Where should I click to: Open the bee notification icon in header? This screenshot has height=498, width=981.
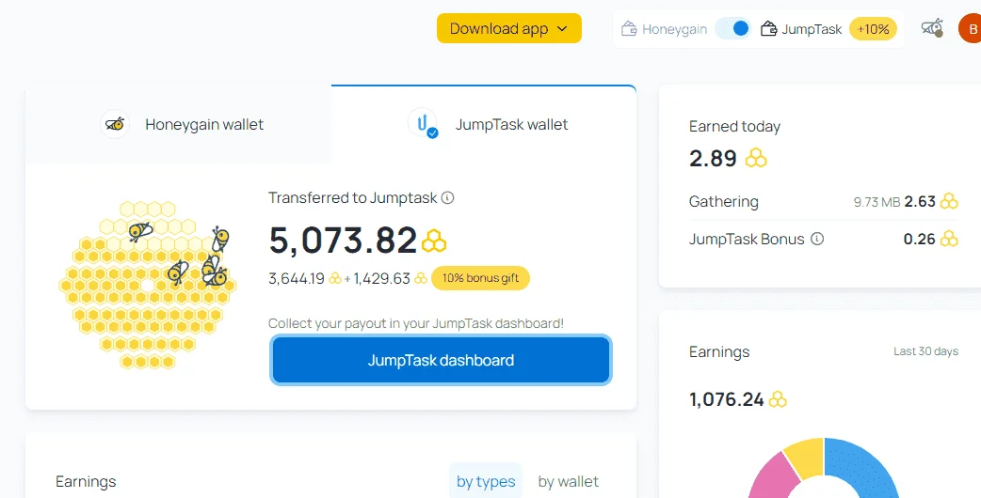(x=932, y=28)
